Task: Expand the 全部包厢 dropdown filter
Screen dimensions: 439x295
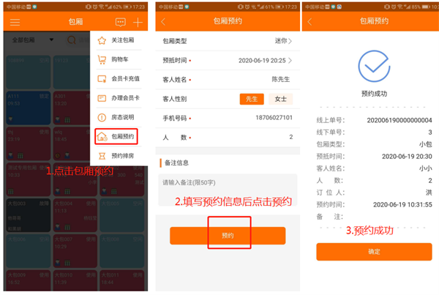Action: [x=32, y=40]
